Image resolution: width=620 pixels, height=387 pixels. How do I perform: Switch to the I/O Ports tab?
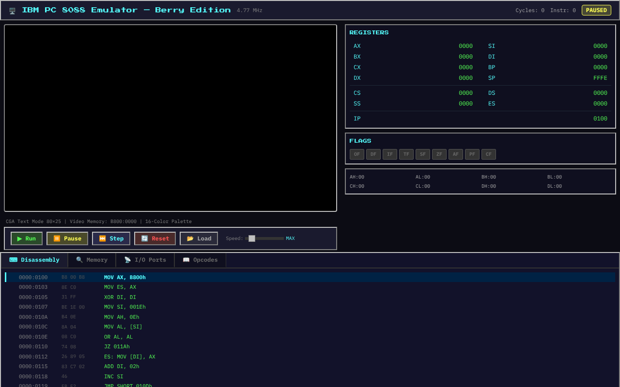[145, 260]
